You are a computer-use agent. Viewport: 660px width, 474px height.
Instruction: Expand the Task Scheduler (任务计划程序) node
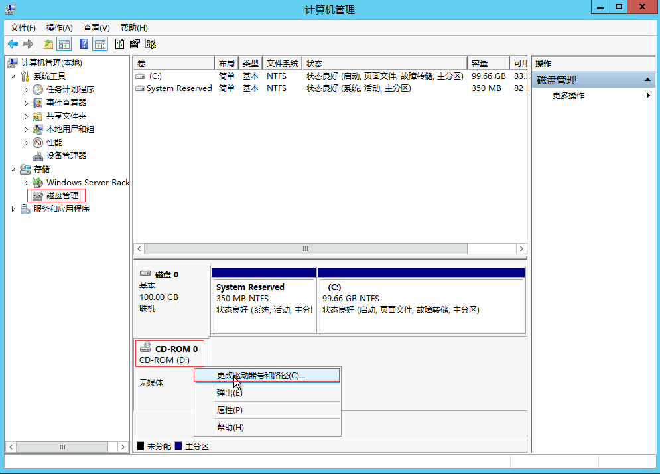click(26, 90)
